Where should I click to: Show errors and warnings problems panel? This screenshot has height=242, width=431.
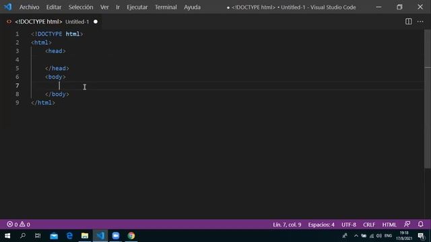point(18,225)
